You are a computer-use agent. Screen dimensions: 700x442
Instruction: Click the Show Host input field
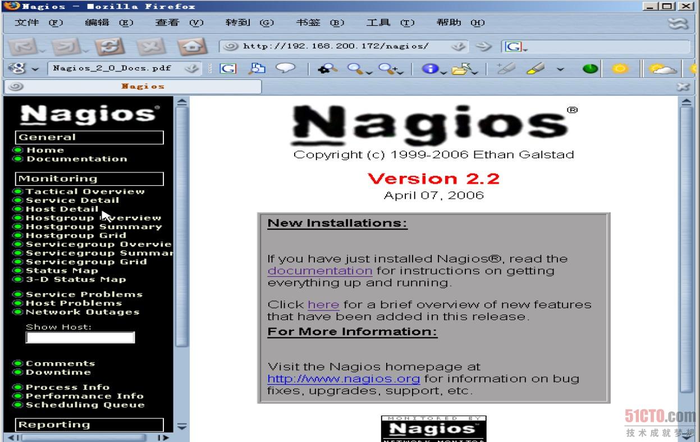click(x=80, y=338)
